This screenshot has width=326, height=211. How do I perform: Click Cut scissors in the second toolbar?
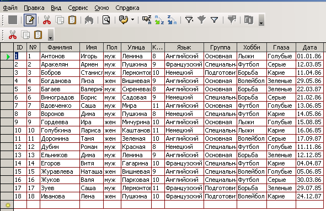pyautogui.click(x=13, y=35)
